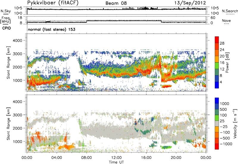Click the Pykkvibaer (fitACF) title
238x164 pixels.
(53, 3)
